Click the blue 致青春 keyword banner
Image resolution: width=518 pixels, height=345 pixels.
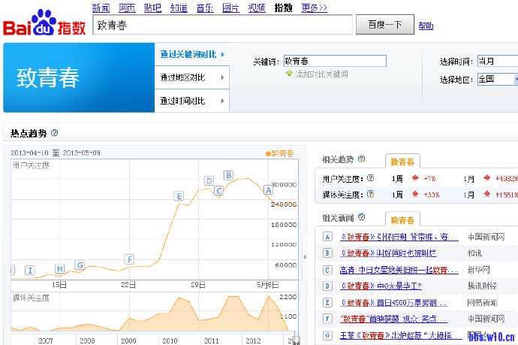79,77
